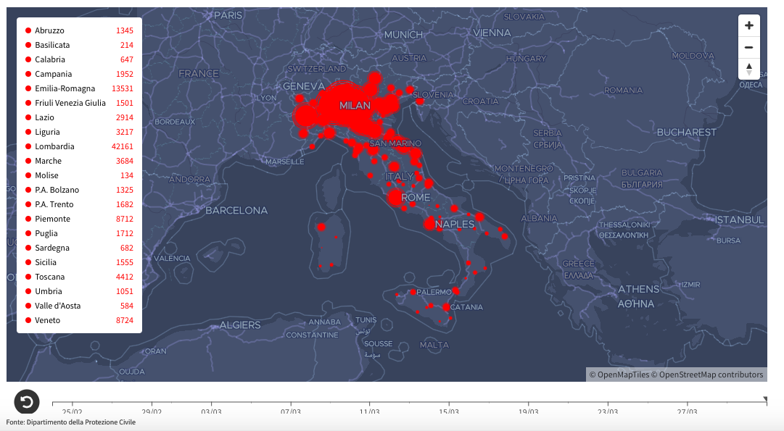Jump to 03/03 on the timeline

coord(211,411)
